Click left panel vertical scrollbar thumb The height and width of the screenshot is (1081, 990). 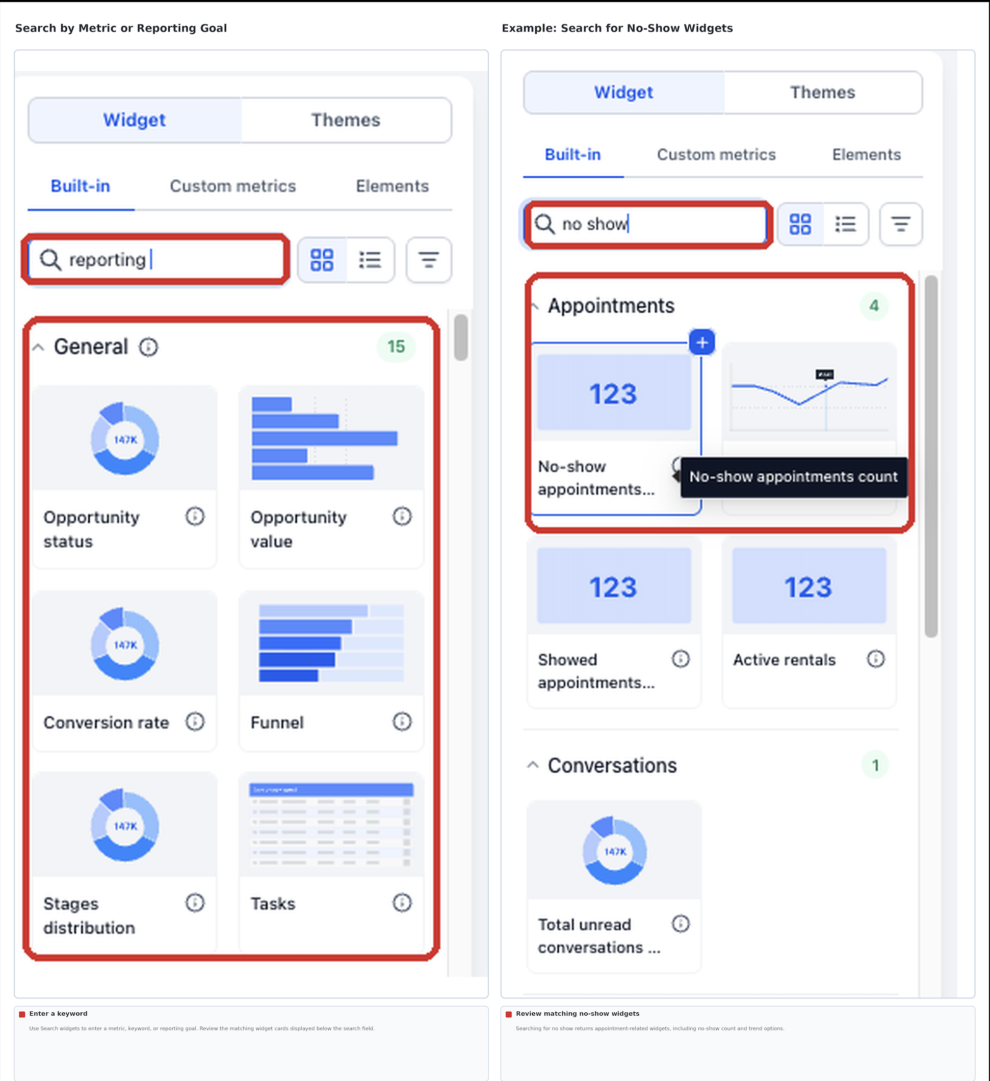[x=461, y=337]
